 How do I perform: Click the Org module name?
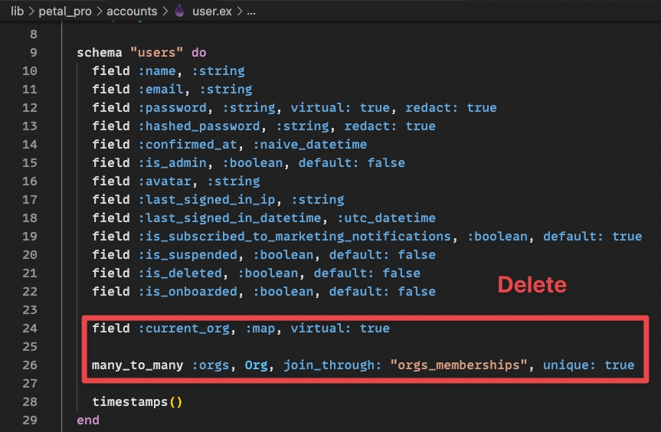[256, 365]
